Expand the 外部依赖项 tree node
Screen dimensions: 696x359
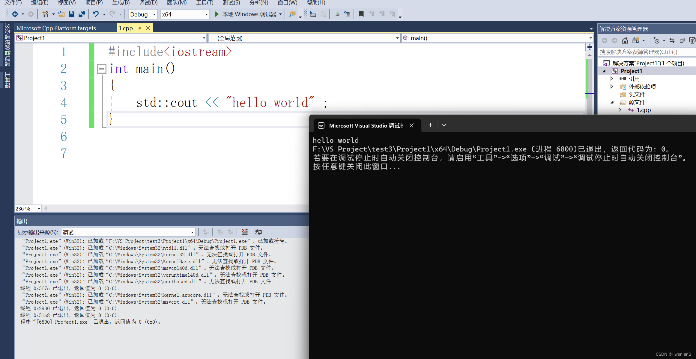click(x=612, y=87)
